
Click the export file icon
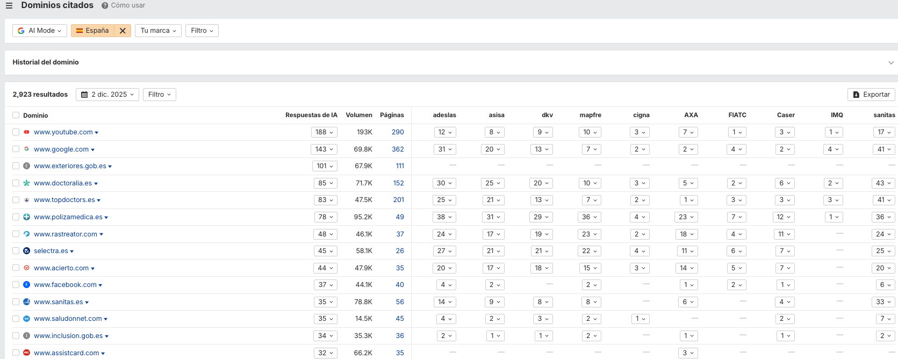[x=856, y=95]
